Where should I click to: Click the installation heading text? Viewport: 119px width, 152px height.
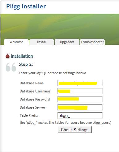(x=22, y=56)
